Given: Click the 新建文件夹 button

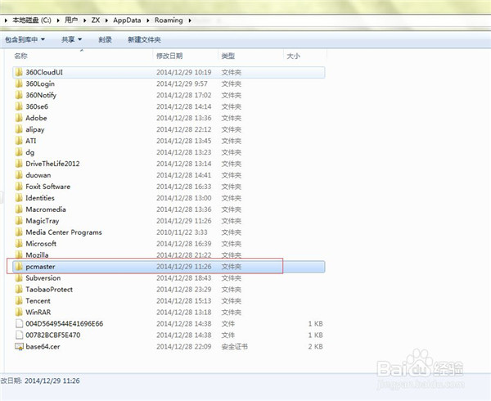Looking at the screenshot, I should (144, 39).
